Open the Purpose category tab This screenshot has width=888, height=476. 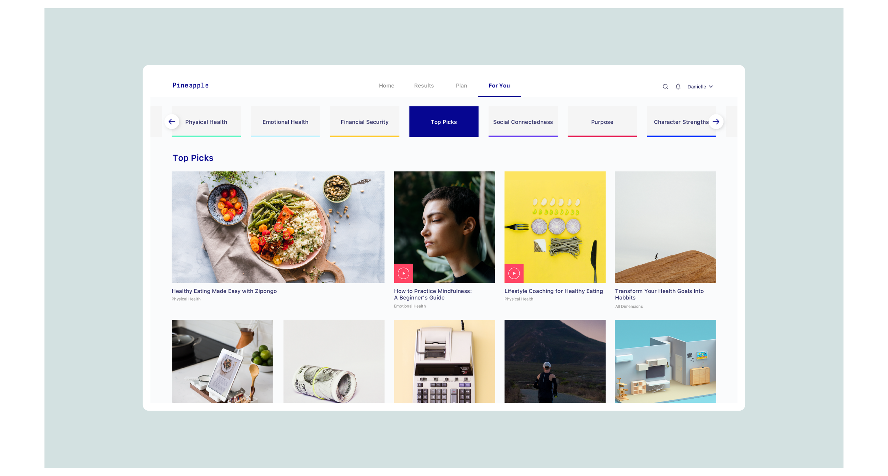(x=602, y=121)
